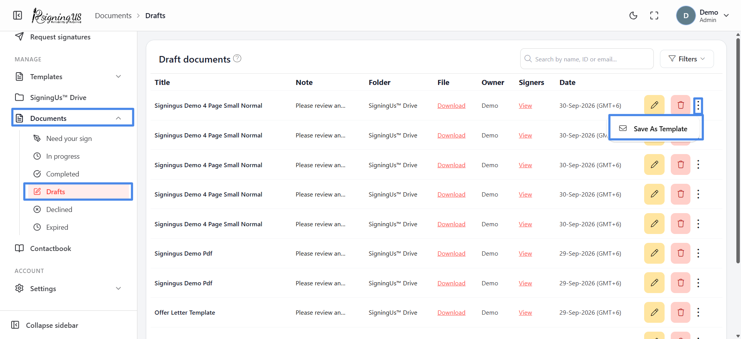Viewport: 741px width, 339px height.
Task: Expand the Templates section chevron
Action: (x=118, y=76)
